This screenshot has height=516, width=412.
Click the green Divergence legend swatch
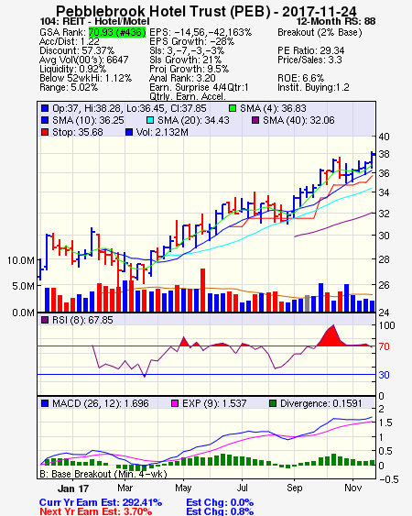pyautogui.click(x=273, y=403)
